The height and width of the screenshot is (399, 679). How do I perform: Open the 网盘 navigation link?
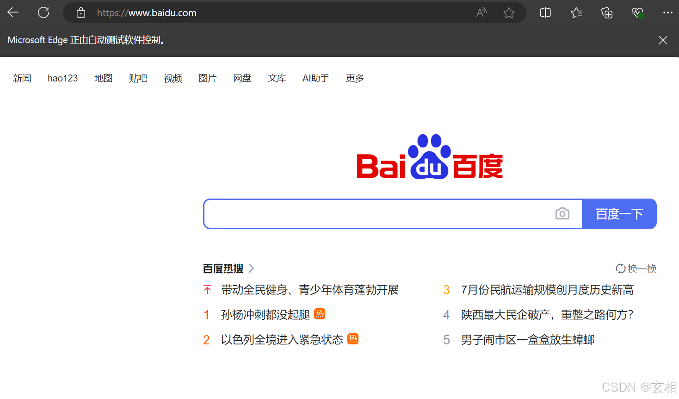242,78
